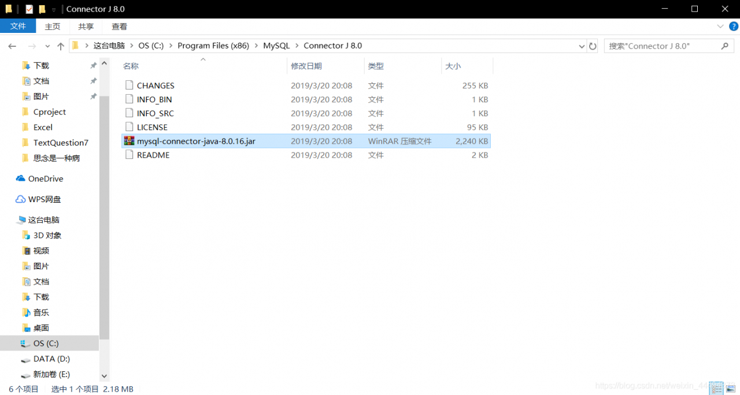Image resolution: width=740 pixels, height=395 pixels.
Task: Expand breadcrumb chevron before 这台电脑
Action: [87, 46]
